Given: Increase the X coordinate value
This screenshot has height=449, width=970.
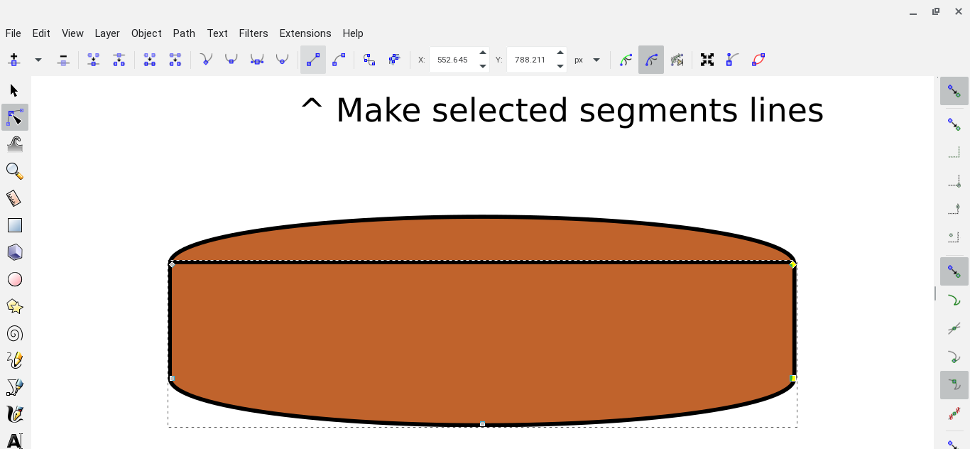Looking at the screenshot, I should (x=483, y=53).
